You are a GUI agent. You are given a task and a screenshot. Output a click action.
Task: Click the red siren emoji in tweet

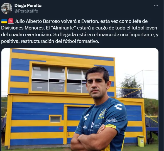point(11,21)
